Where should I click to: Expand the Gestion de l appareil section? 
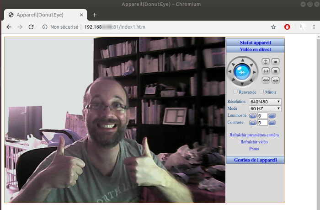(x=255, y=160)
